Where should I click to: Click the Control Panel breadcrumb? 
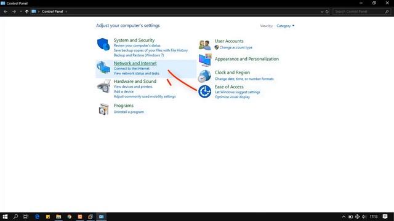tap(52, 12)
